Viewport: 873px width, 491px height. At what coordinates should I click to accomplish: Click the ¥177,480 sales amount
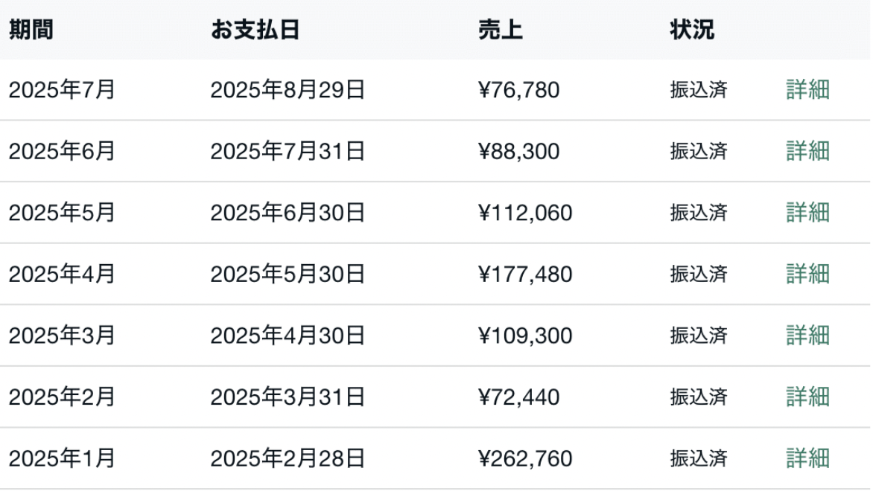[525, 275]
